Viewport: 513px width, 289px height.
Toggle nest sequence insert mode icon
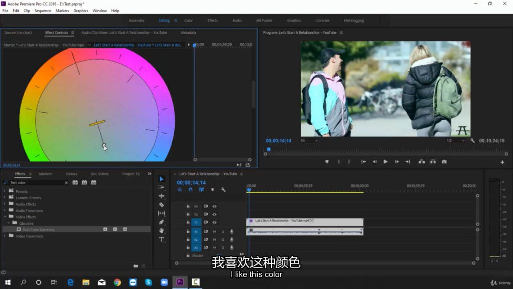coord(180,190)
